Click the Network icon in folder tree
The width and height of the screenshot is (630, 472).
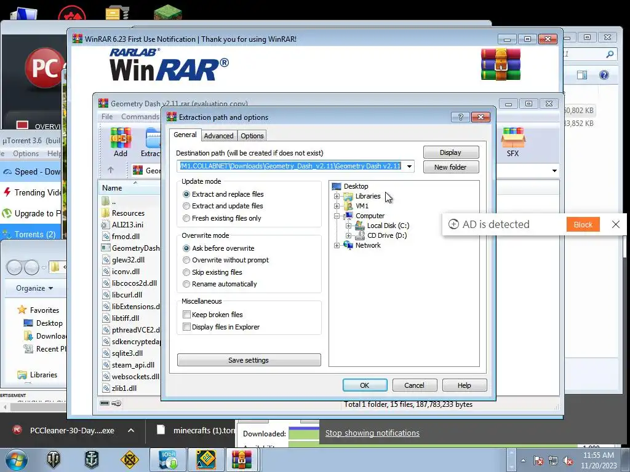click(x=348, y=245)
